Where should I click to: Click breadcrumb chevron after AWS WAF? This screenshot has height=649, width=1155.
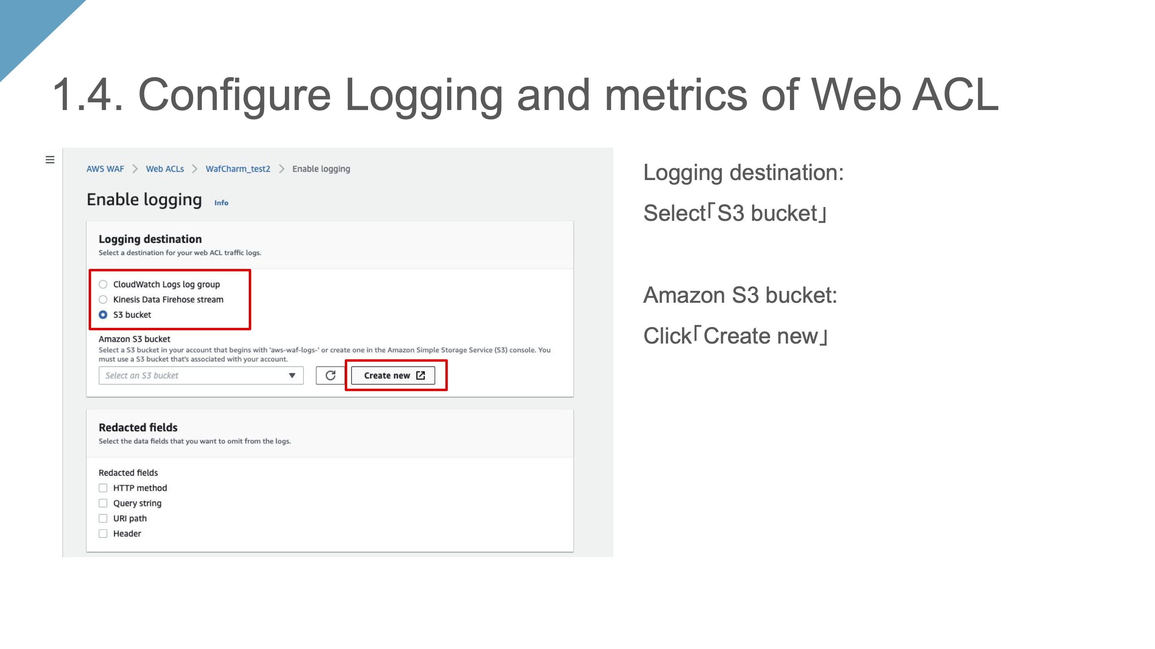(x=135, y=169)
